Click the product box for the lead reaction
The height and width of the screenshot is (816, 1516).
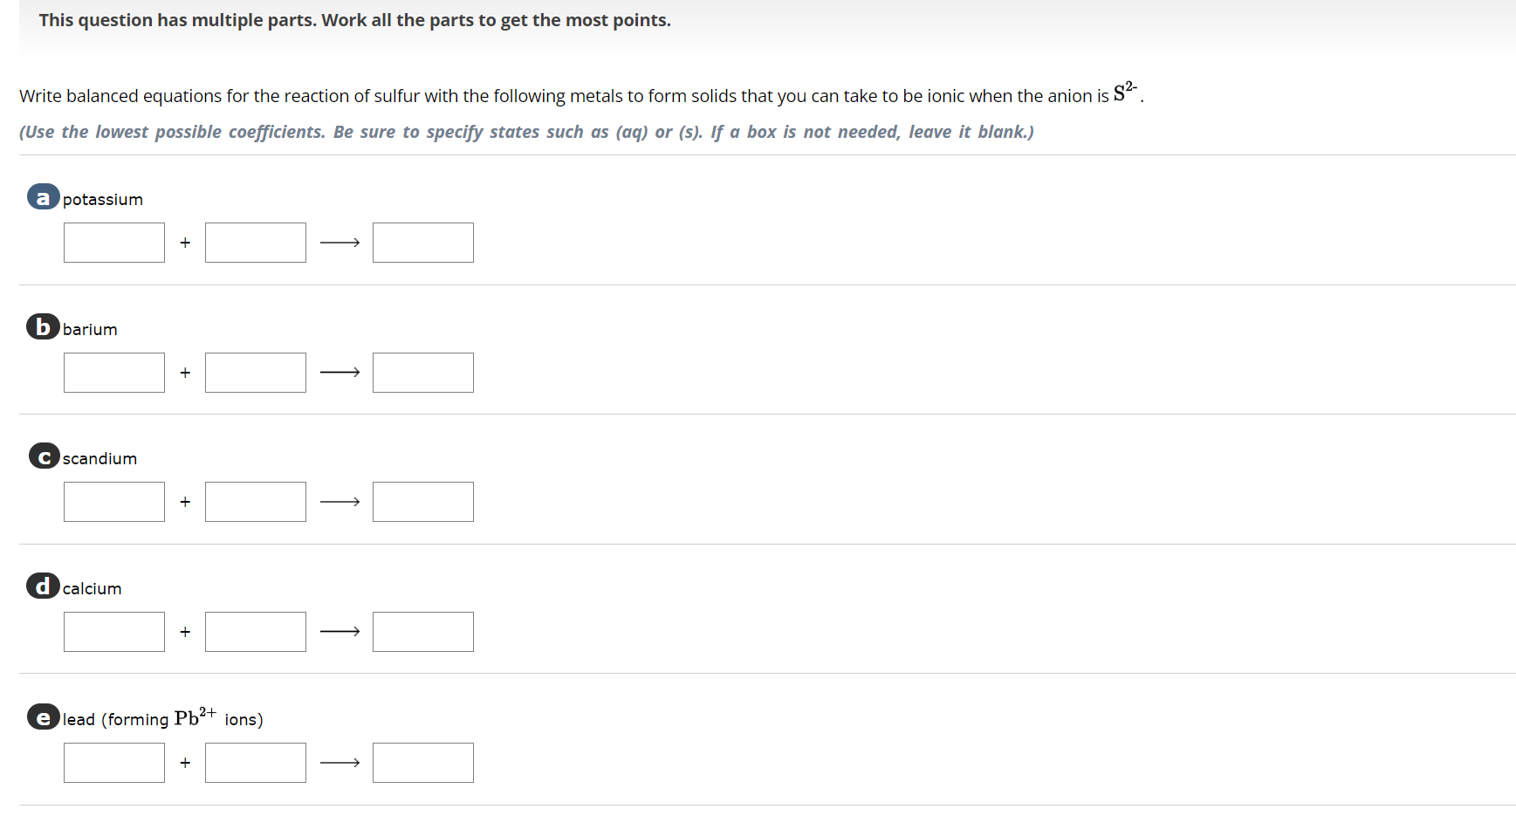pos(422,762)
